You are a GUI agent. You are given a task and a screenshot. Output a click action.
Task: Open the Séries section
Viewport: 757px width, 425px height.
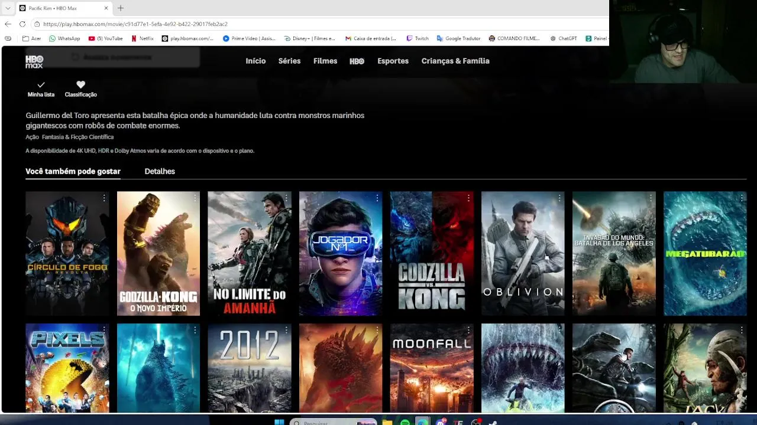click(x=289, y=61)
